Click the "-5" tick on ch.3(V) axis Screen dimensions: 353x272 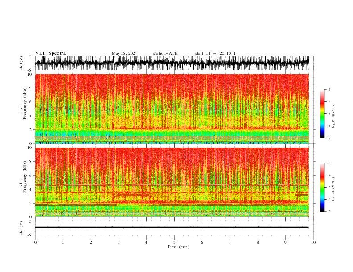(30, 235)
